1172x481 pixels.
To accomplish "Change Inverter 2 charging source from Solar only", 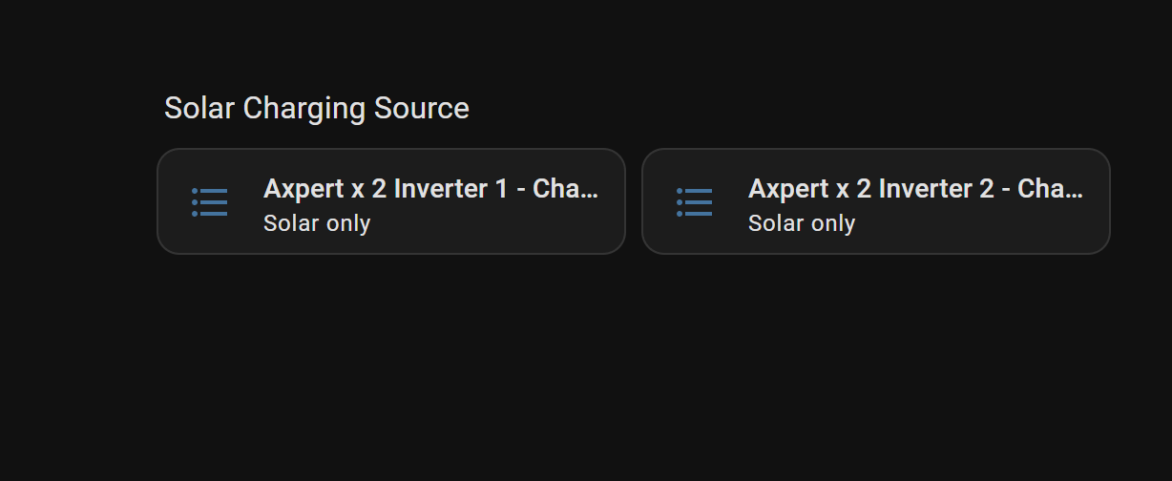I will coord(802,223).
